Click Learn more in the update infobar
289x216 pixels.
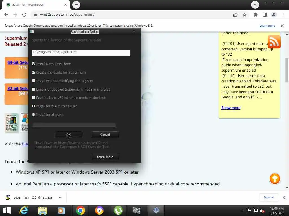click(268, 26)
